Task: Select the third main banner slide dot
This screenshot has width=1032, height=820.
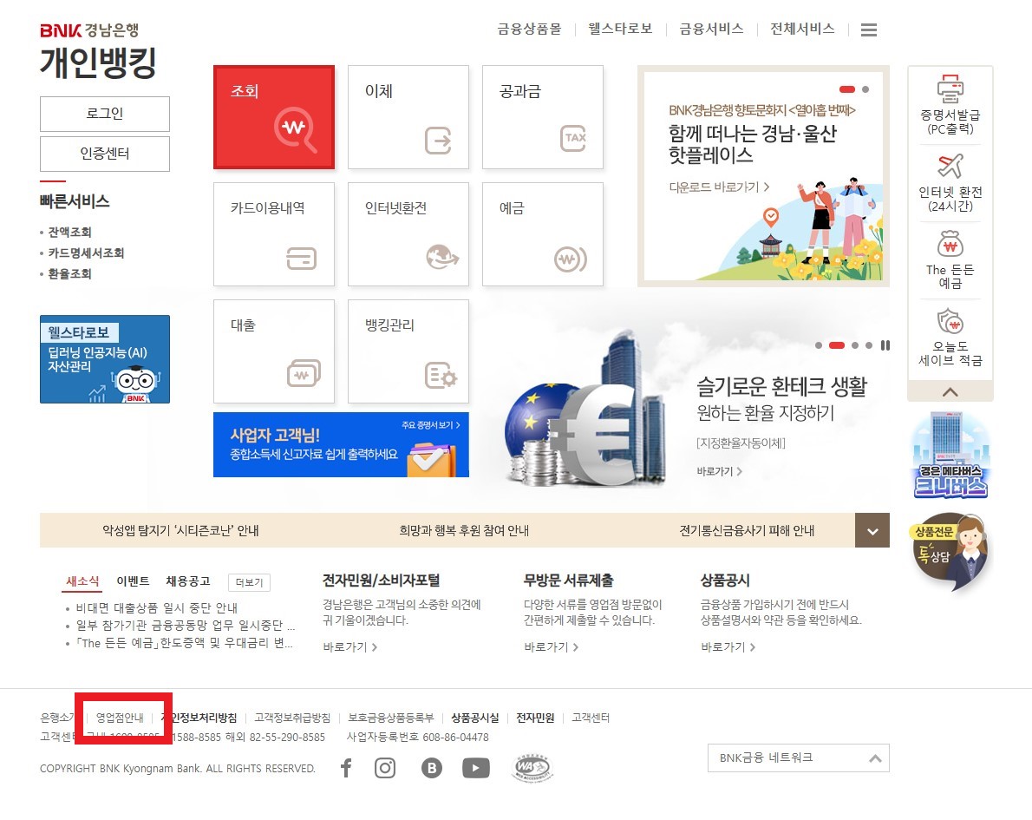Action: click(x=855, y=345)
